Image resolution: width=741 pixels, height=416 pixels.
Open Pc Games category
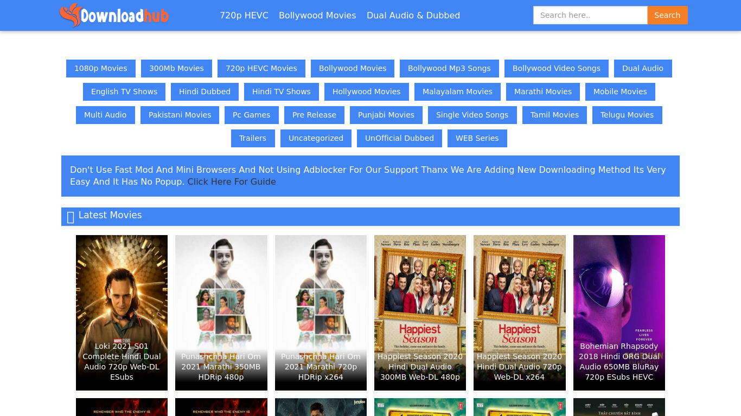pyautogui.click(x=252, y=115)
